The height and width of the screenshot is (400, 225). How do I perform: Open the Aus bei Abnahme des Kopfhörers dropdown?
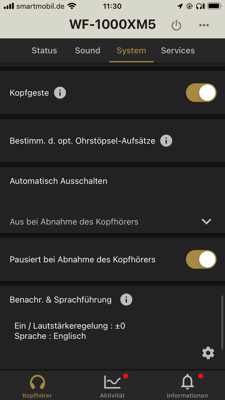74,222
